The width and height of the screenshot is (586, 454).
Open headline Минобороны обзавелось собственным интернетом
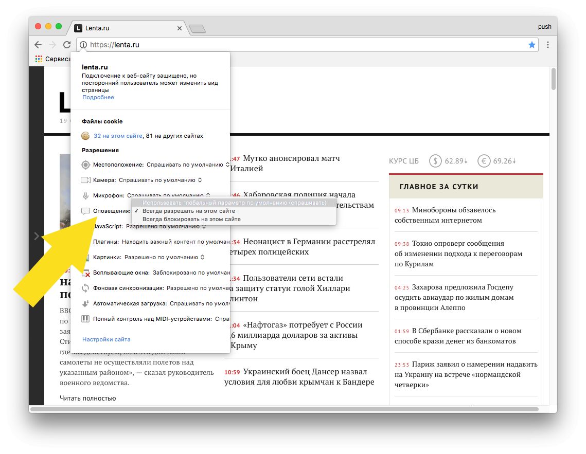tap(445, 215)
